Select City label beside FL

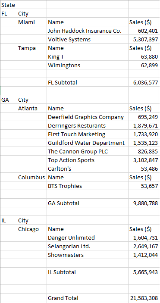point(32,13)
